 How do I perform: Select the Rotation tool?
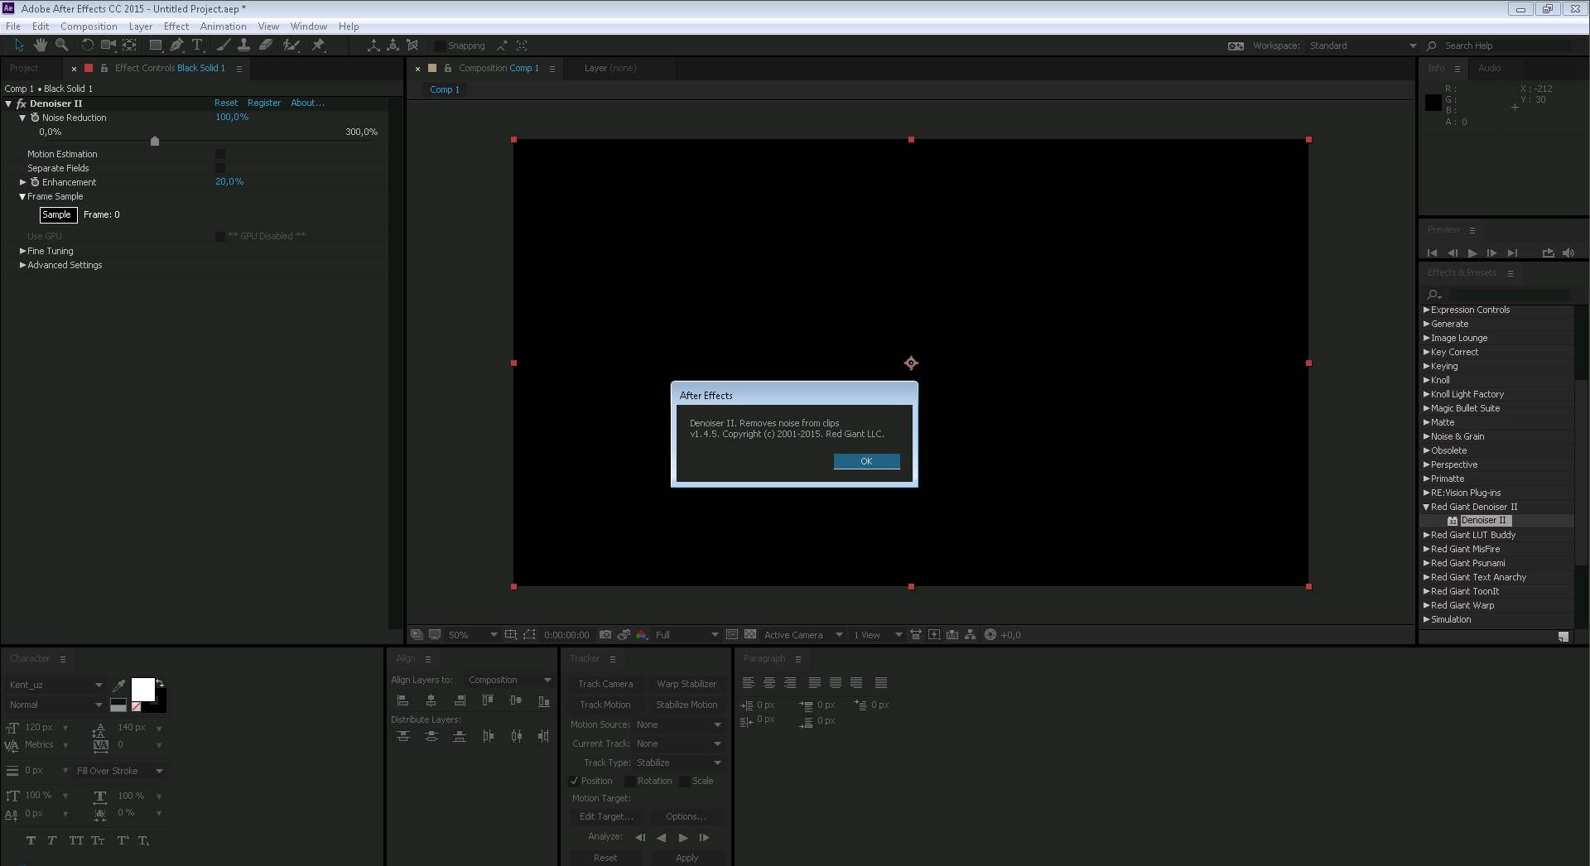tap(87, 46)
